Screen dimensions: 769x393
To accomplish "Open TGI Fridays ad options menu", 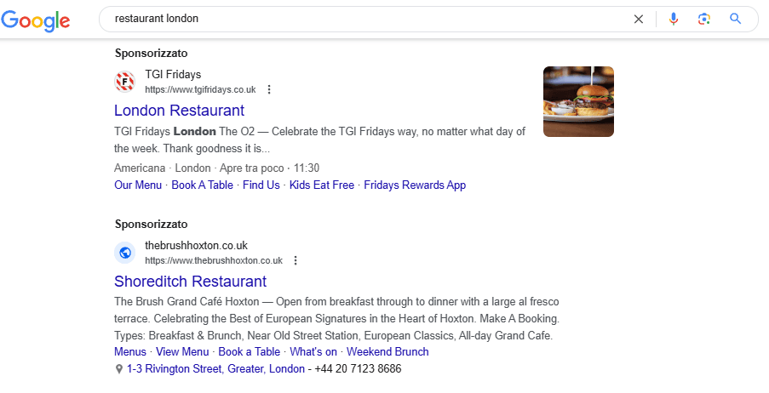I will [269, 89].
